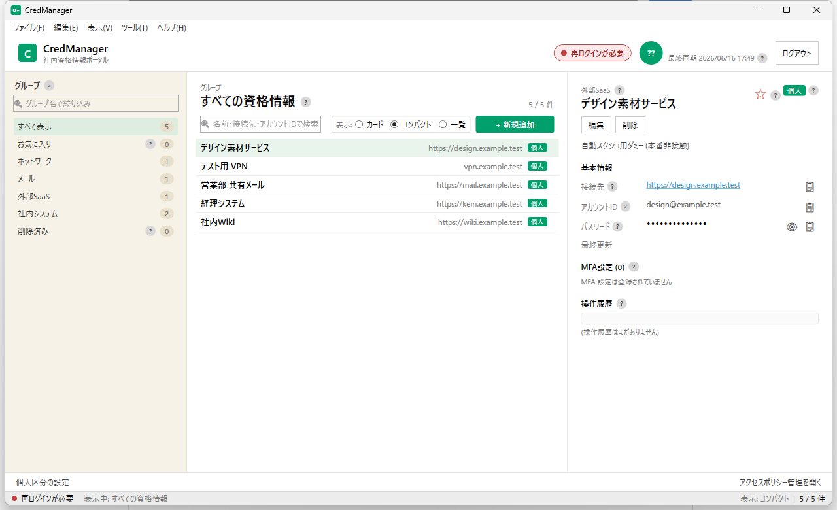Copy the アカウントID to clipboard
837x510 pixels.
810,207
